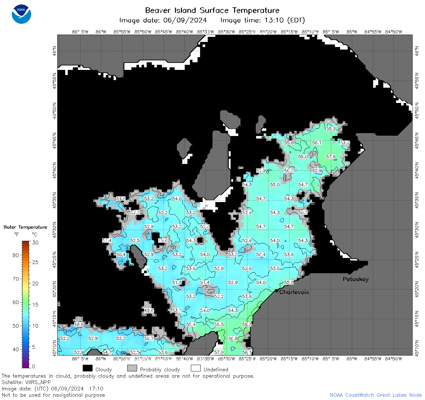Click the Undefined legend label text
The height and width of the screenshot is (400, 425).
tap(216, 369)
